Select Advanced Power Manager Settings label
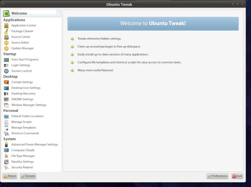Viewport: 251px width, 187px height. (x=34, y=145)
